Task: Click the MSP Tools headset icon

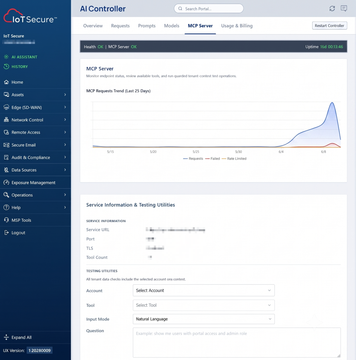Action: click(6, 220)
